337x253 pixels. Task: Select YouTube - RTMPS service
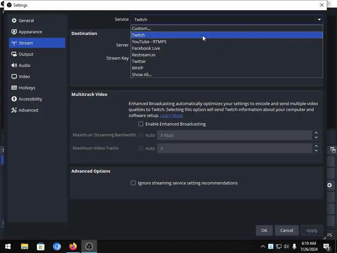[227, 42]
